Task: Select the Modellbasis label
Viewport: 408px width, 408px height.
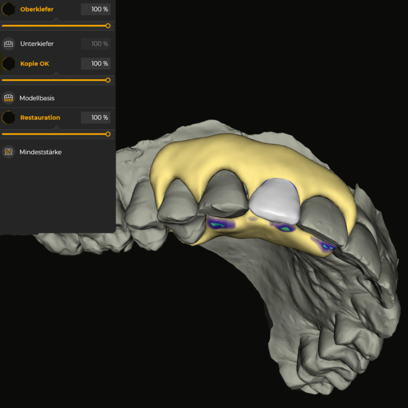Action: click(37, 98)
